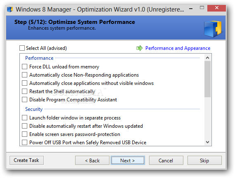Tick Disable Program Compatibility Assistant
Image resolution: width=235 pixels, height=178 pixels.
(25, 99)
